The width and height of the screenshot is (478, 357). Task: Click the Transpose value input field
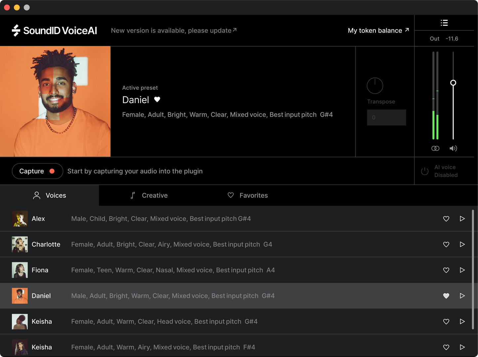click(x=386, y=117)
